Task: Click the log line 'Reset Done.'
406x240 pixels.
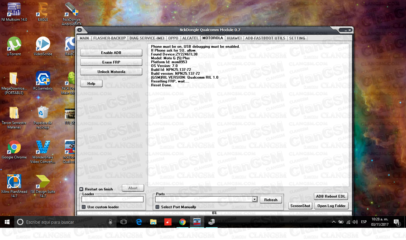Action: pos(161,85)
